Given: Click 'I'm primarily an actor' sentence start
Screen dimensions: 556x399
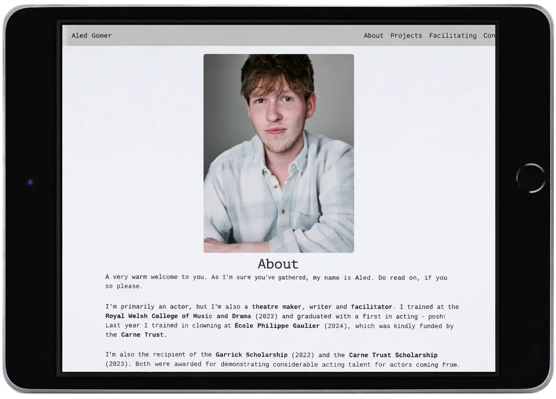Looking at the screenshot, I should [x=147, y=307].
